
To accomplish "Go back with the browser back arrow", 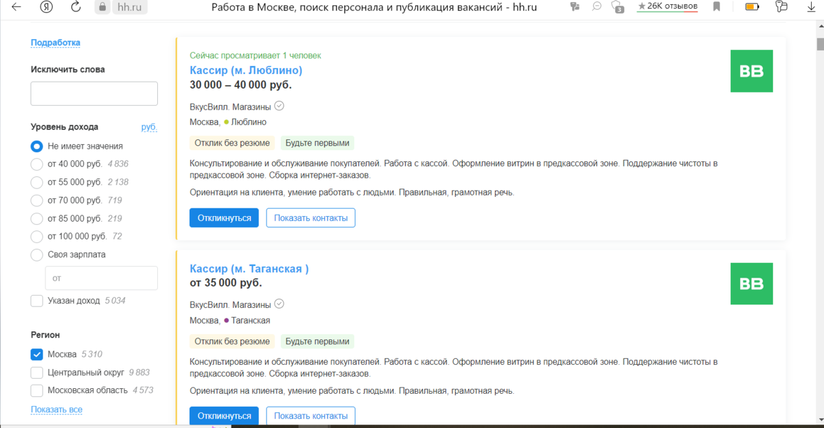I will [x=16, y=8].
